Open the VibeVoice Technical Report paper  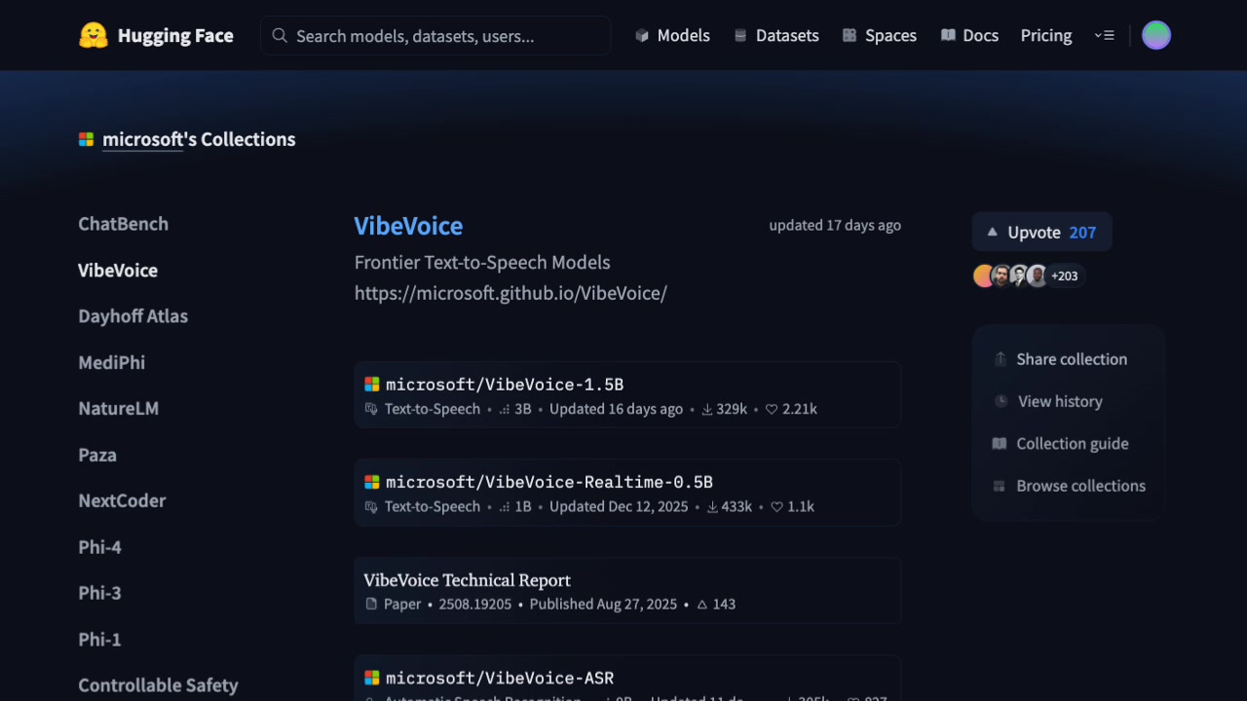point(467,579)
